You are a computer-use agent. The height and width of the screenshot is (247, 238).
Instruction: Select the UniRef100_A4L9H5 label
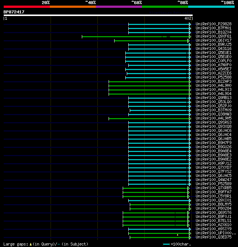tap(213, 118)
